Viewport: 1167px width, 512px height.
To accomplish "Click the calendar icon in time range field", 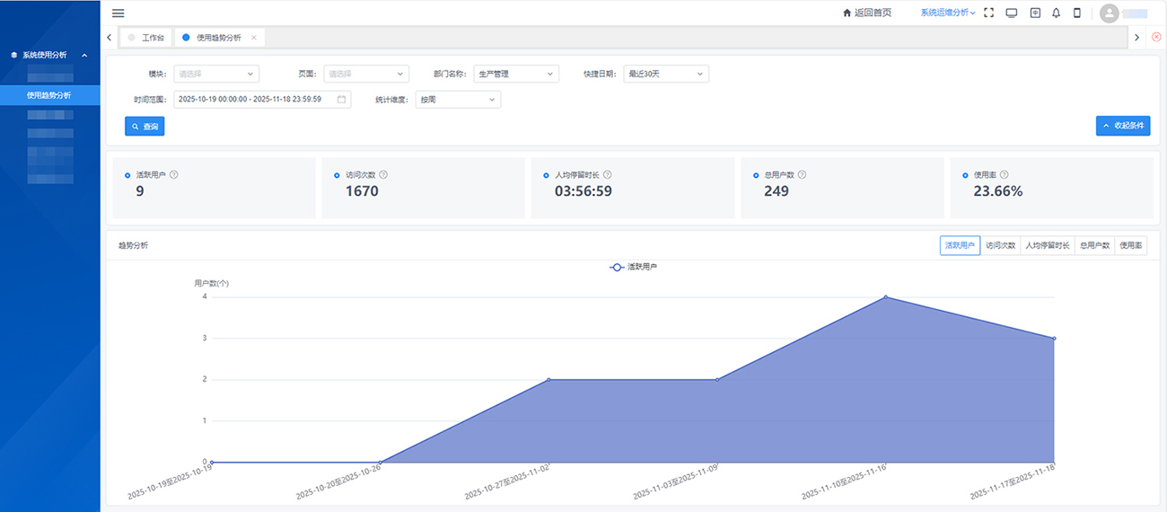I will coord(342,100).
